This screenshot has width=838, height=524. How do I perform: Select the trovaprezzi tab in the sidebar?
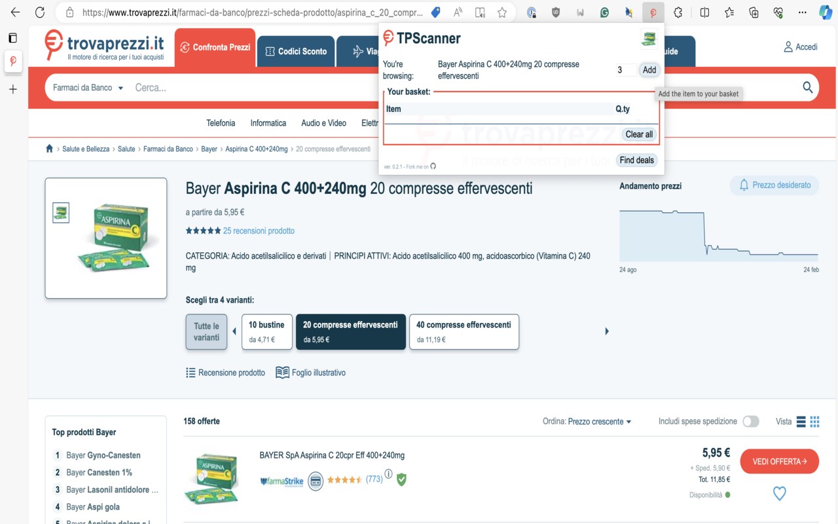pos(12,62)
